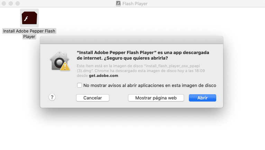Choose the Cancelar button
This screenshot has height=150, width=265.
pos(93,98)
